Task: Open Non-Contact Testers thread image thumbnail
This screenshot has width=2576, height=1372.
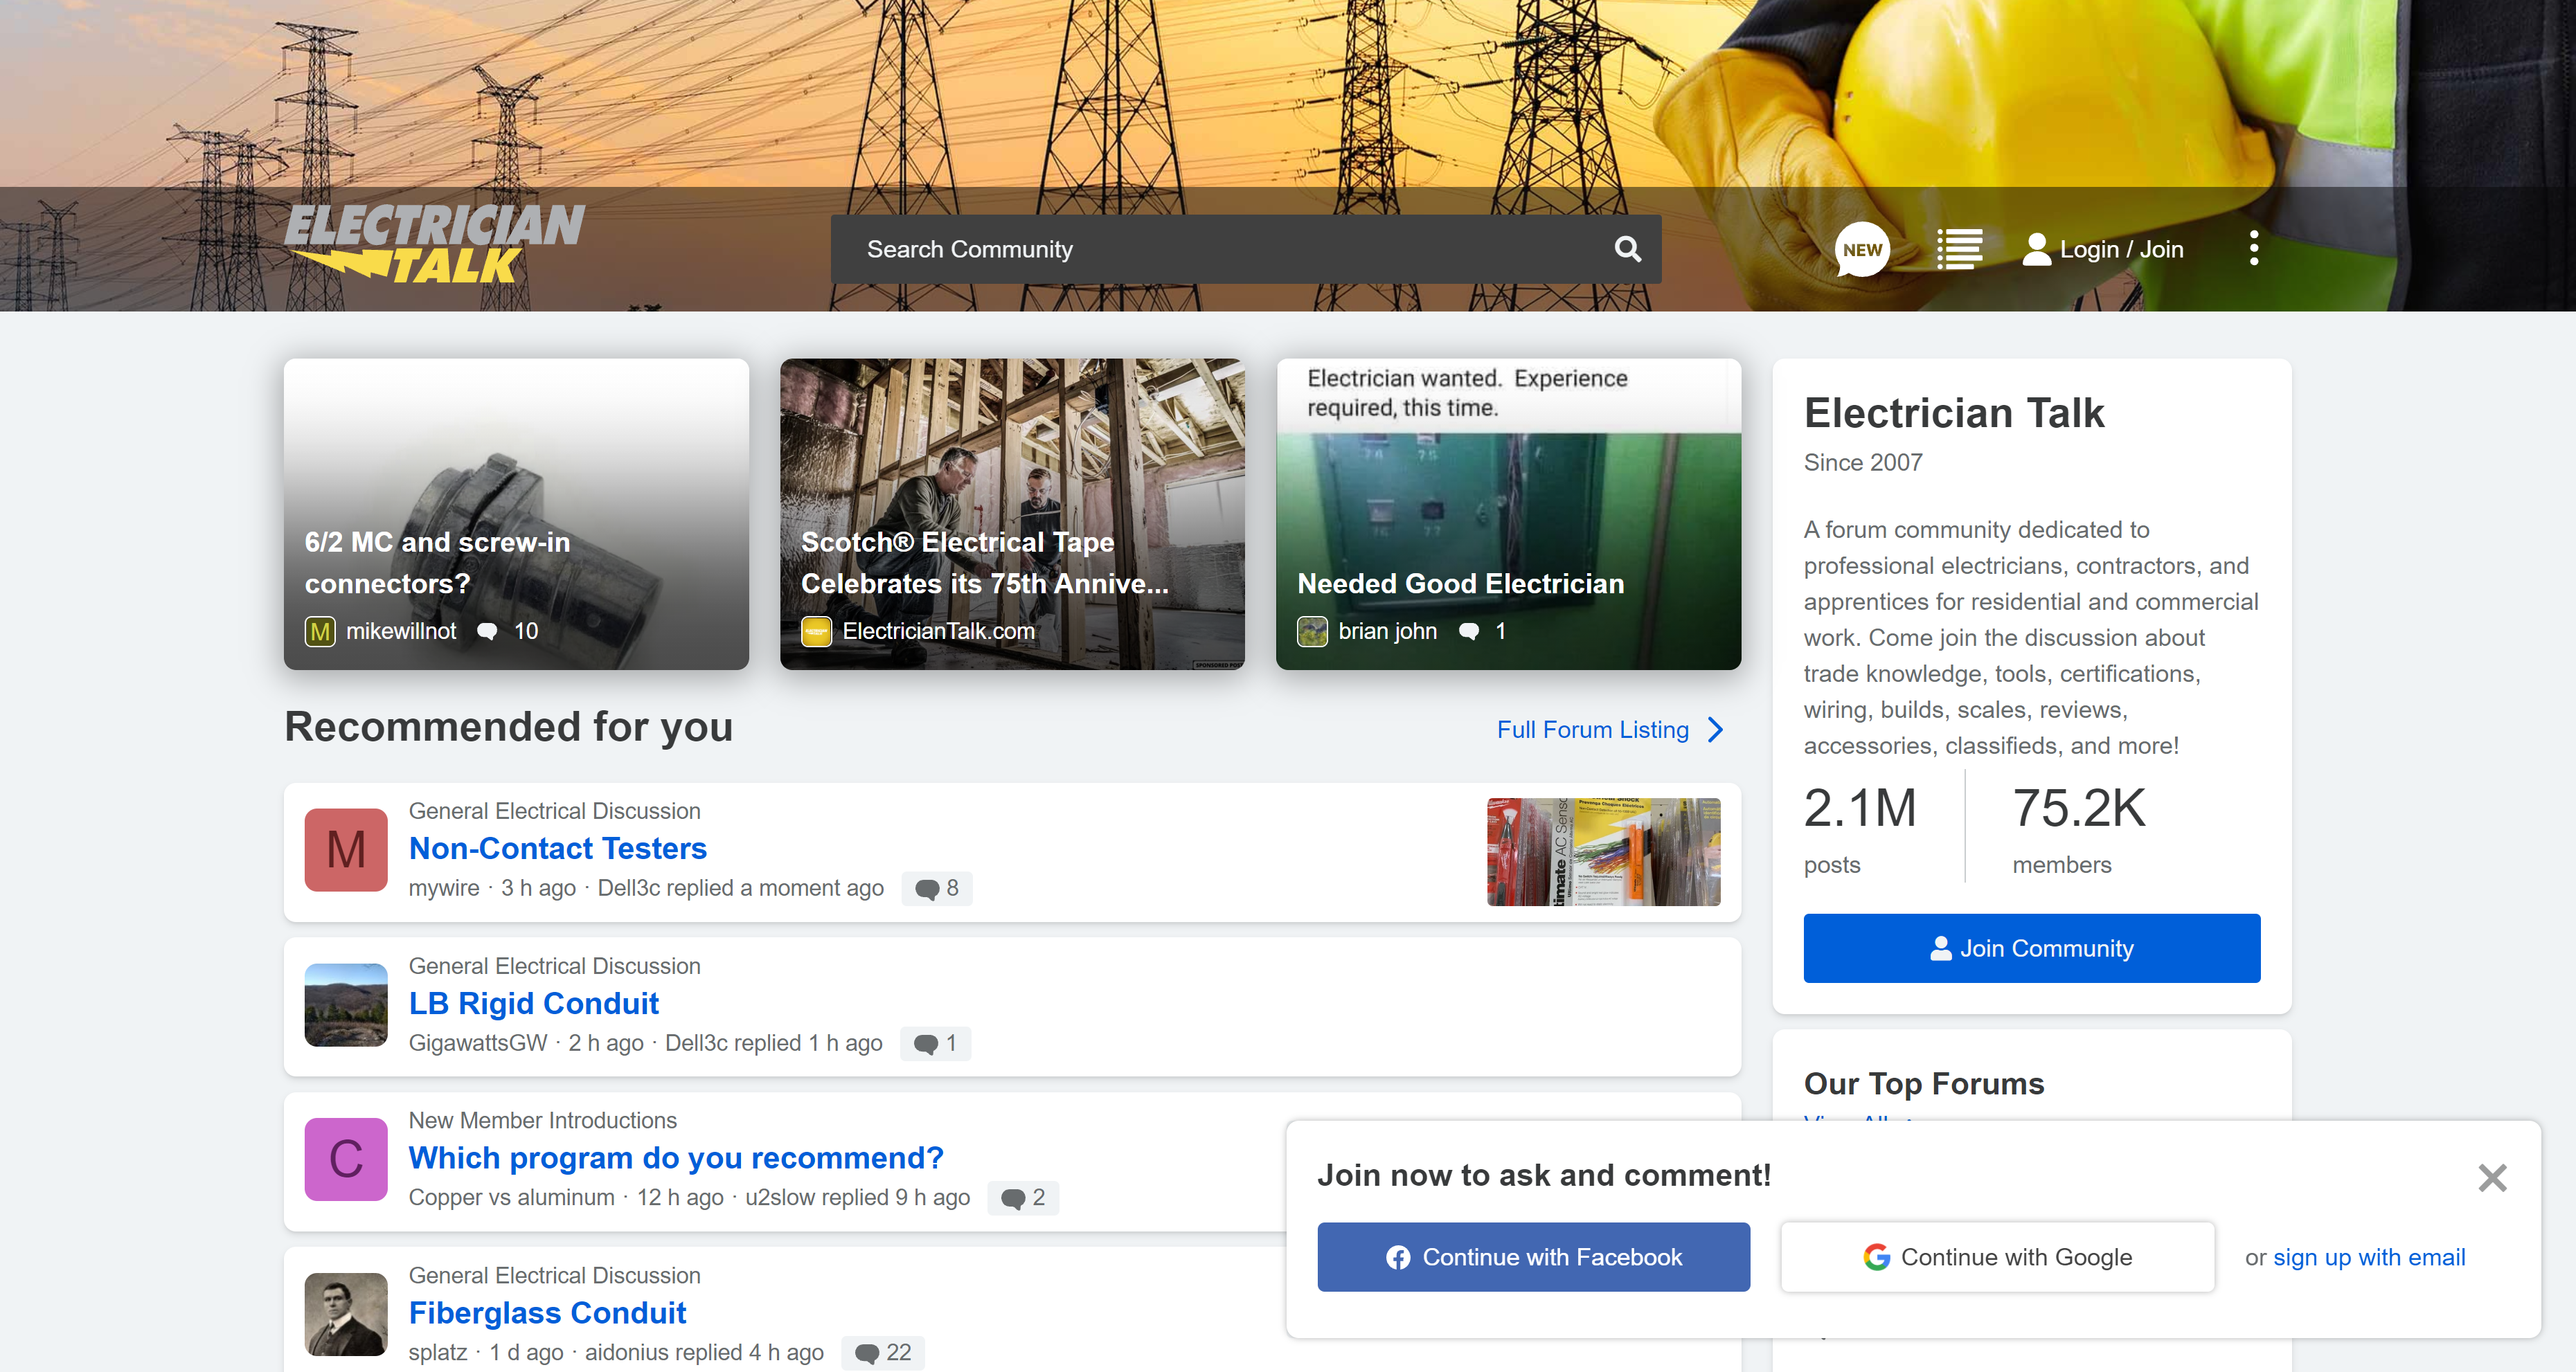Action: [x=1603, y=852]
